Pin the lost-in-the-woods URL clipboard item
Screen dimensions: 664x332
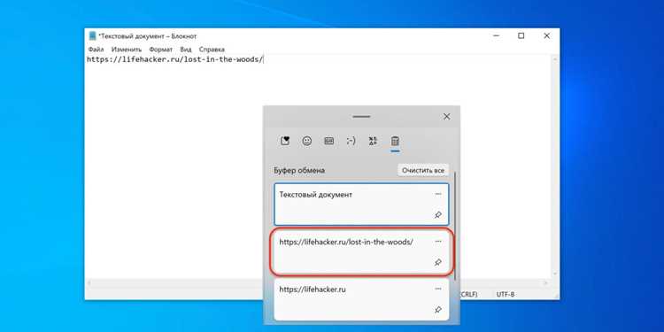[x=438, y=263]
